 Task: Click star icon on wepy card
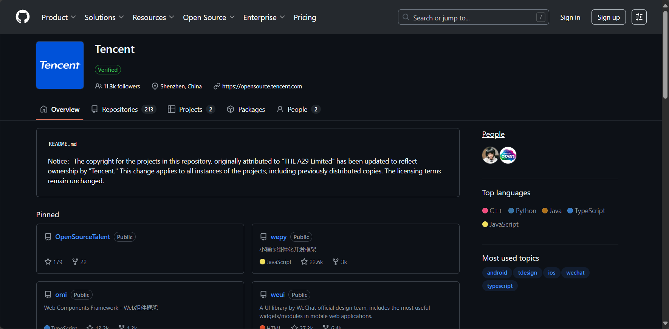pyautogui.click(x=304, y=261)
